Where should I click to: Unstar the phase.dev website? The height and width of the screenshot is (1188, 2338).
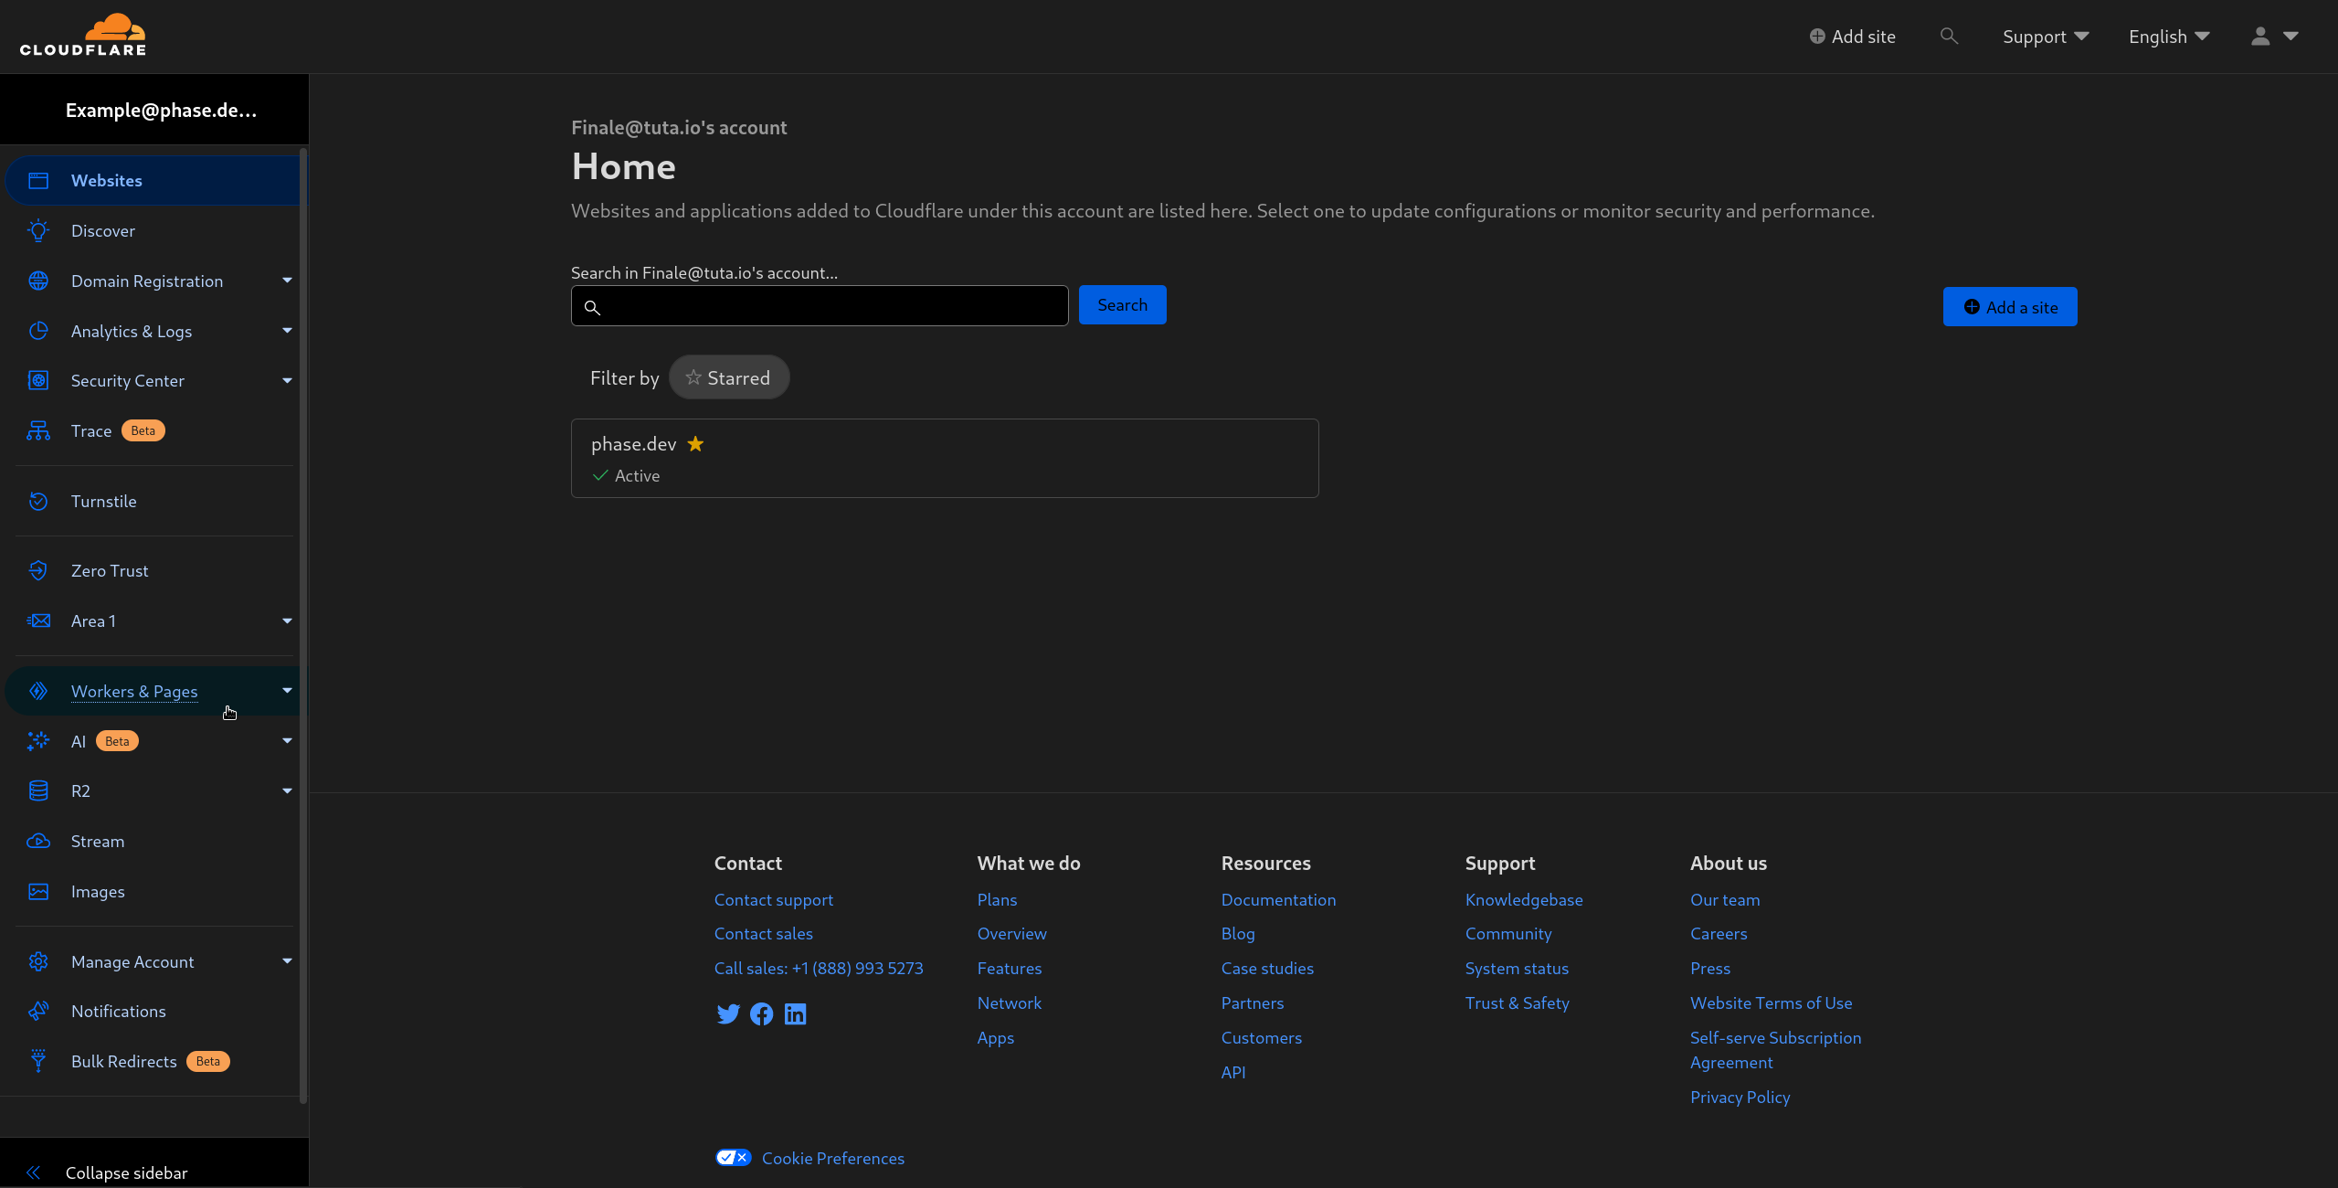[696, 444]
